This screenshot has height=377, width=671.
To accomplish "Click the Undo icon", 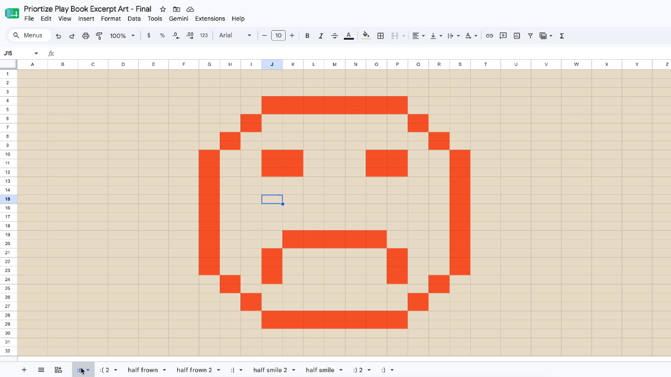I will click(x=58, y=36).
